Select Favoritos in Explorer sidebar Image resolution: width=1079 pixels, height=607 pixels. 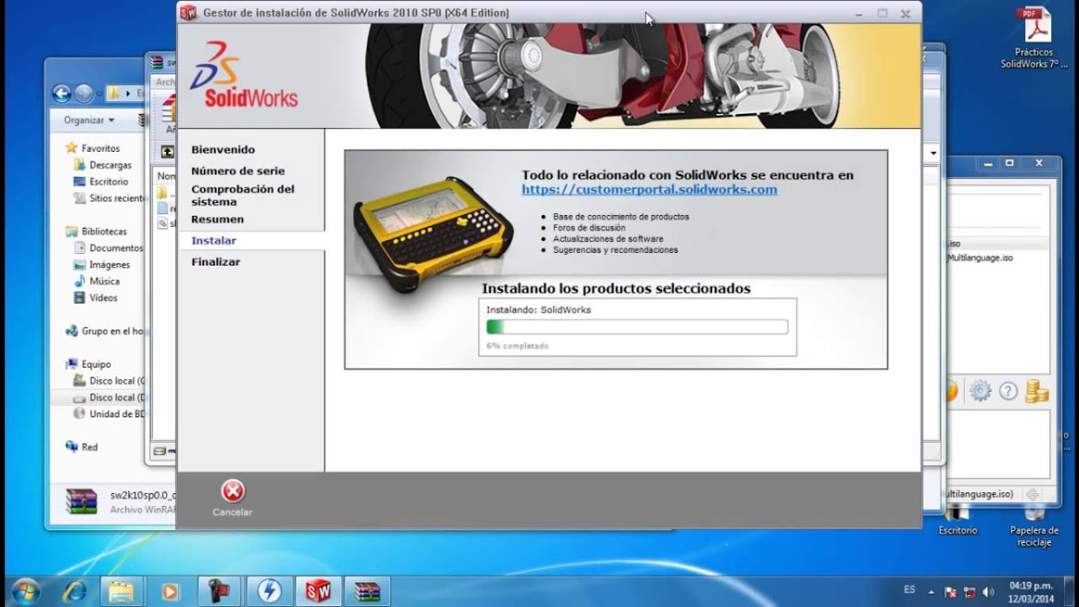click(x=100, y=148)
